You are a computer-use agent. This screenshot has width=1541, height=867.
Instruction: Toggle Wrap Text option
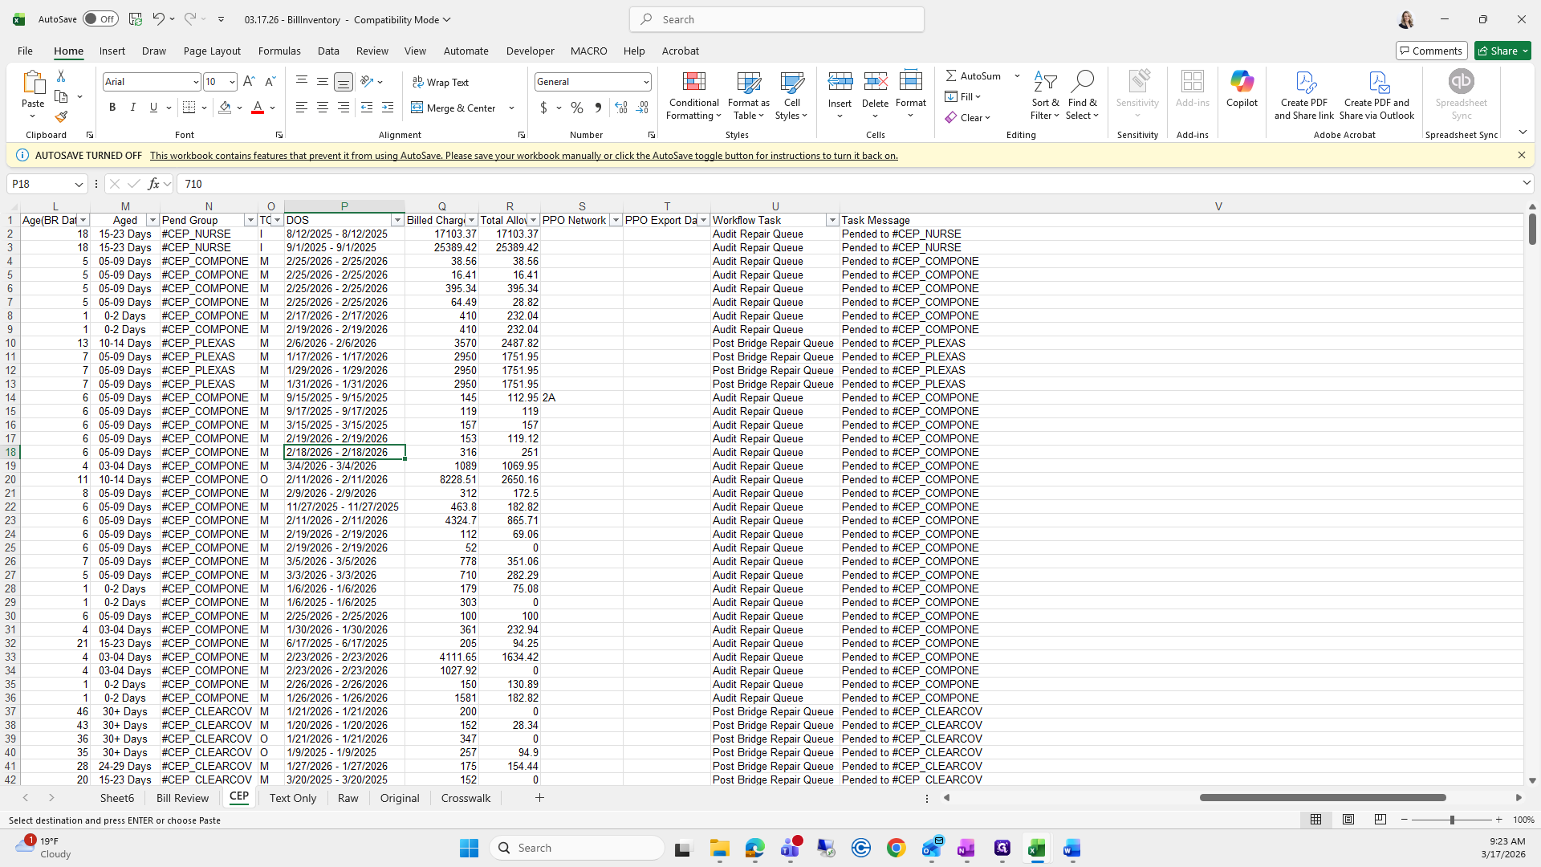point(441,82)
